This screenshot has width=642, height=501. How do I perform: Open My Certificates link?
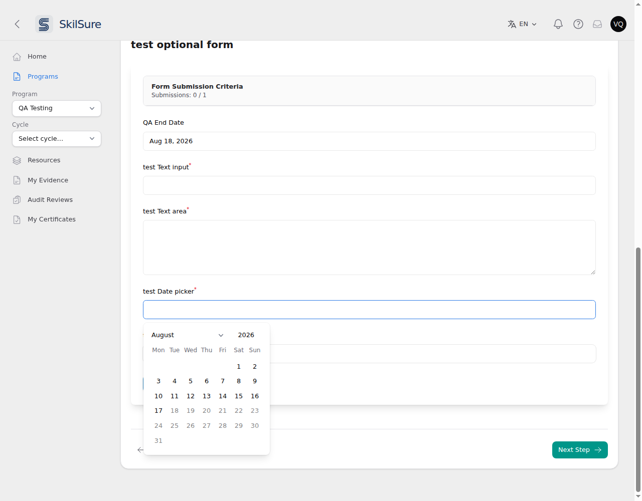[x=52, y=219]
